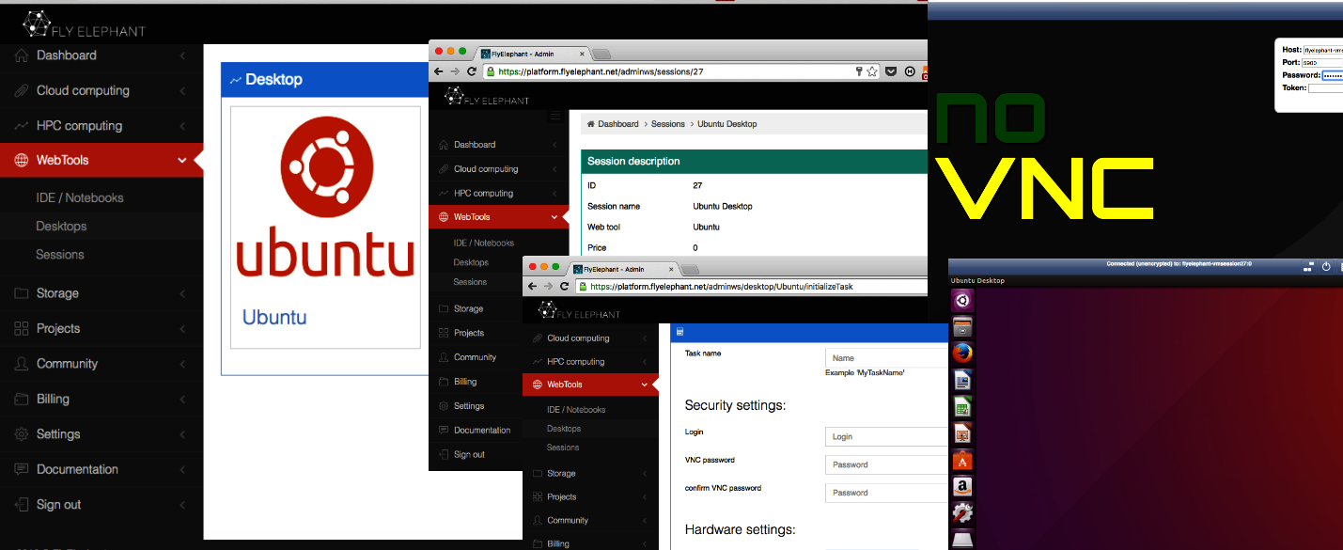Screen dimensions: 1343x550
Task: Open the Amazon icon in the Ubuntu dock
Action: pyautogui.click(x=962, y=487)
